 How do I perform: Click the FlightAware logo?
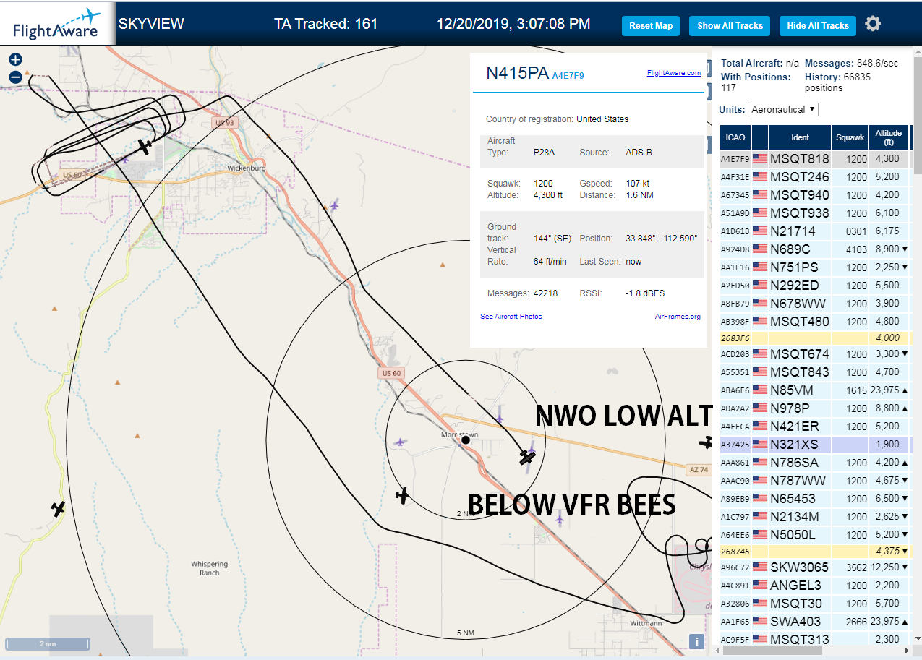57,23
